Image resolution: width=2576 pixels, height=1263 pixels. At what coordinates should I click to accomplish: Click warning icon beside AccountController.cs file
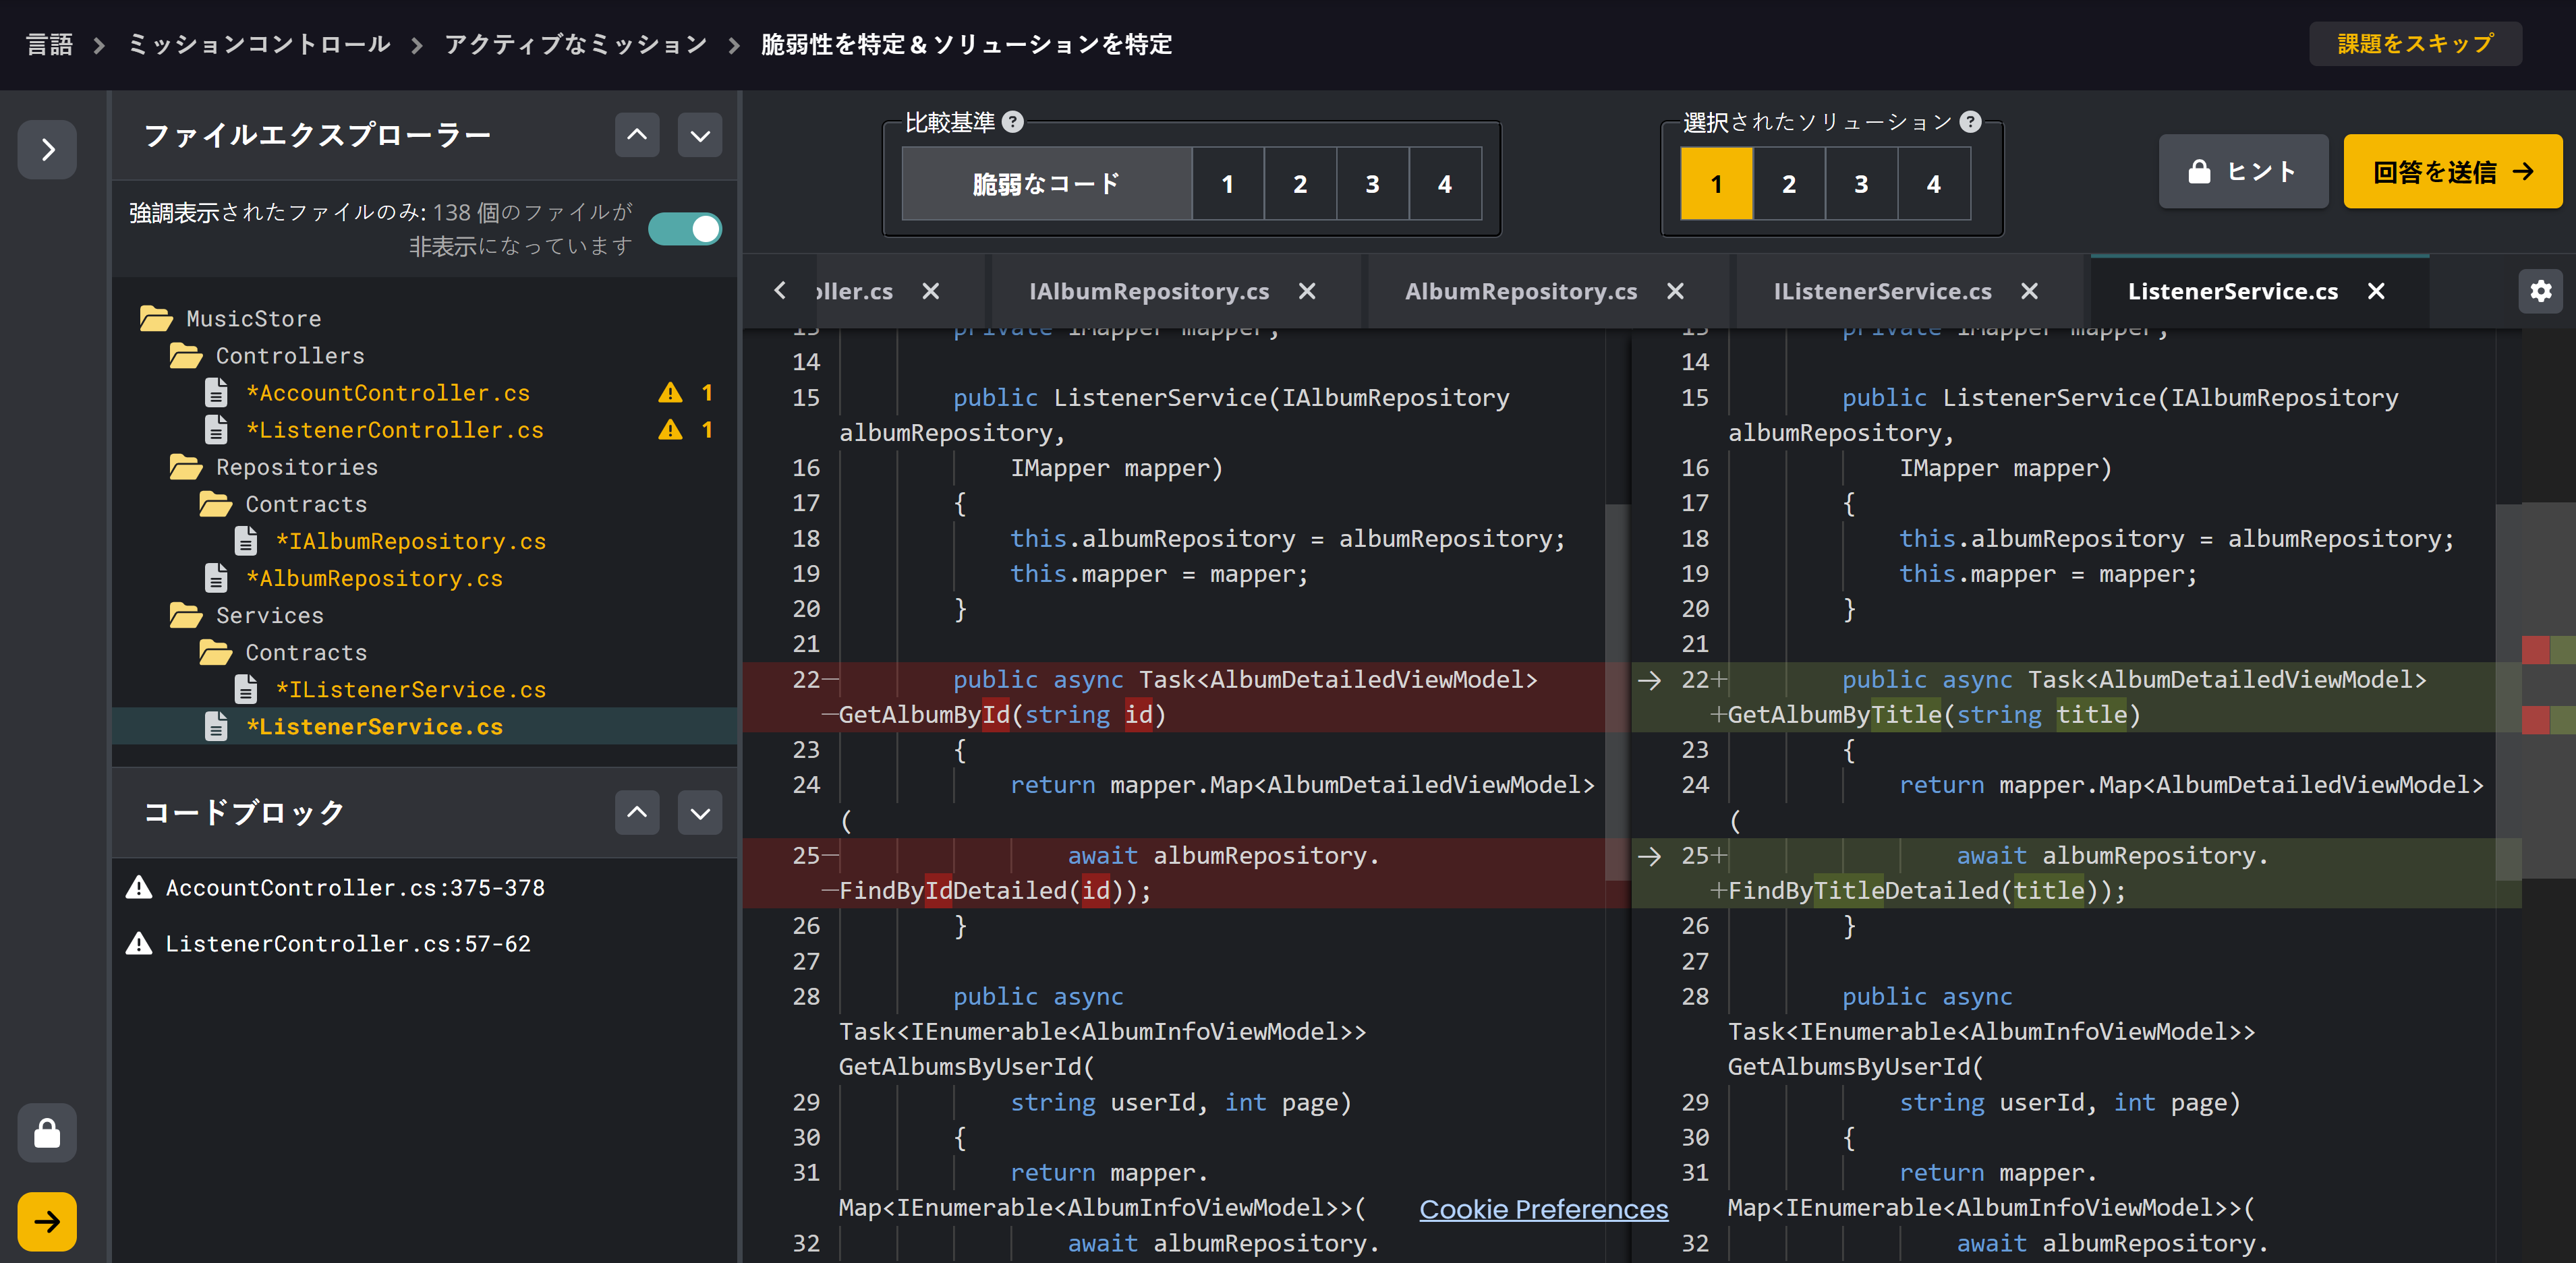pyautogui.click(x=670, y=392)
